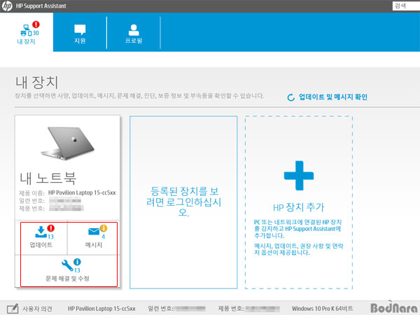Screen dimensions: 420x315
Task: Open the 프로필 tab
Action: coord(134,33)
